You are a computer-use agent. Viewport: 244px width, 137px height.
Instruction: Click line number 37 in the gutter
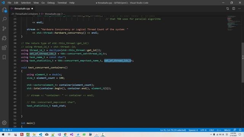pyautogui.click(x=15, y=68)
